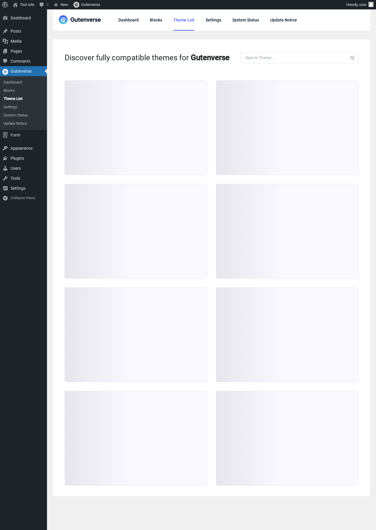Click the Gutenverse sidebar icon
This screenshot has width=376, height=530.
(x=5, y=71)
